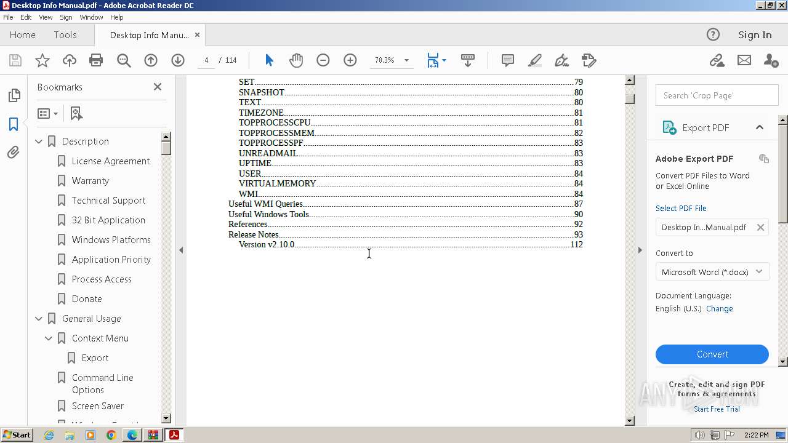Toggle the scrolling mode icon
788x443 pixels.
(x=468, y=60)
